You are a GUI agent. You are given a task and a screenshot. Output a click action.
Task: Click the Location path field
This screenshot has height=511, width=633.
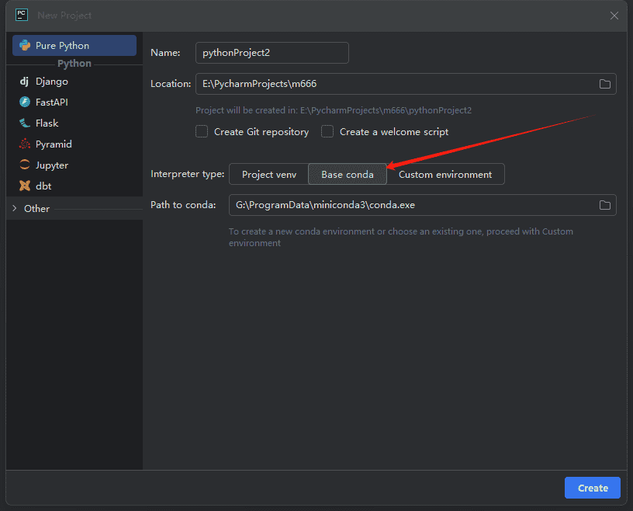pyautogui.click(x=396, y=84)
